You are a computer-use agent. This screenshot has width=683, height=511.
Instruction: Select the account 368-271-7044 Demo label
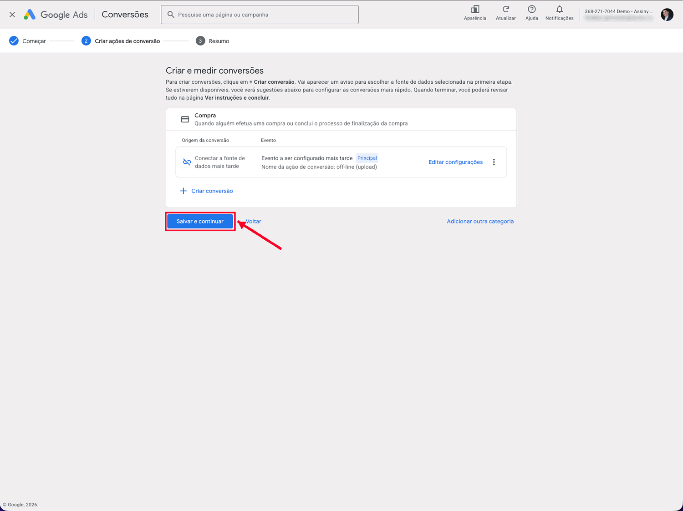pyautogui.click(x=619, y=11)
